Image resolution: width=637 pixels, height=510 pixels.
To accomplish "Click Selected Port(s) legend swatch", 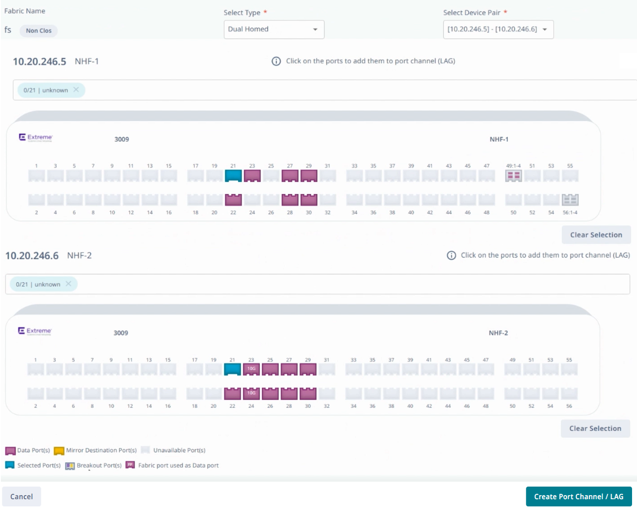I will pyautogui.click(x=10, y=465).
